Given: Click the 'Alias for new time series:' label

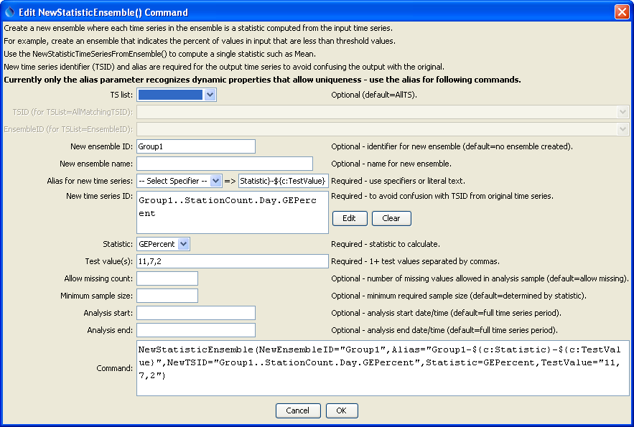Looking at the screenshot, I should tap(90, 181).
